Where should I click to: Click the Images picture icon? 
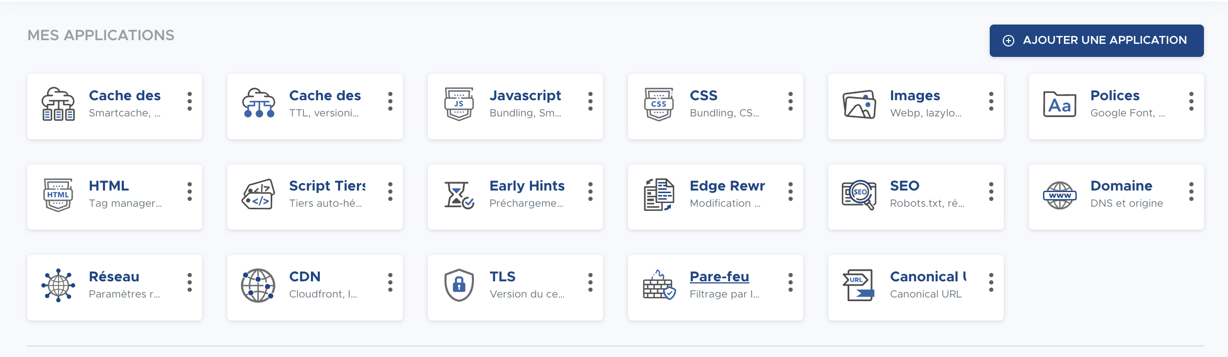tap(859, 104)
